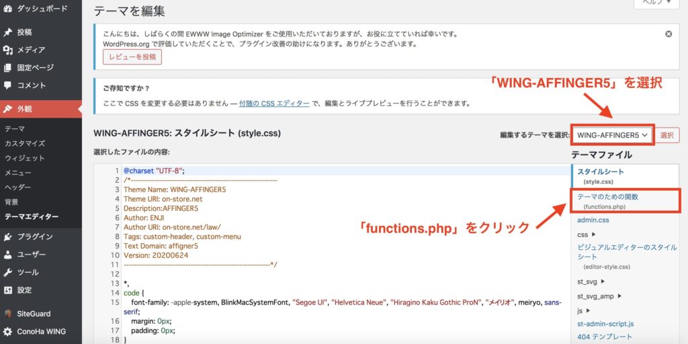Screen dimensions: 688x344
Task: Open the theme selection dropdown WING-AFFINGER5
Action: pos(613,135)
